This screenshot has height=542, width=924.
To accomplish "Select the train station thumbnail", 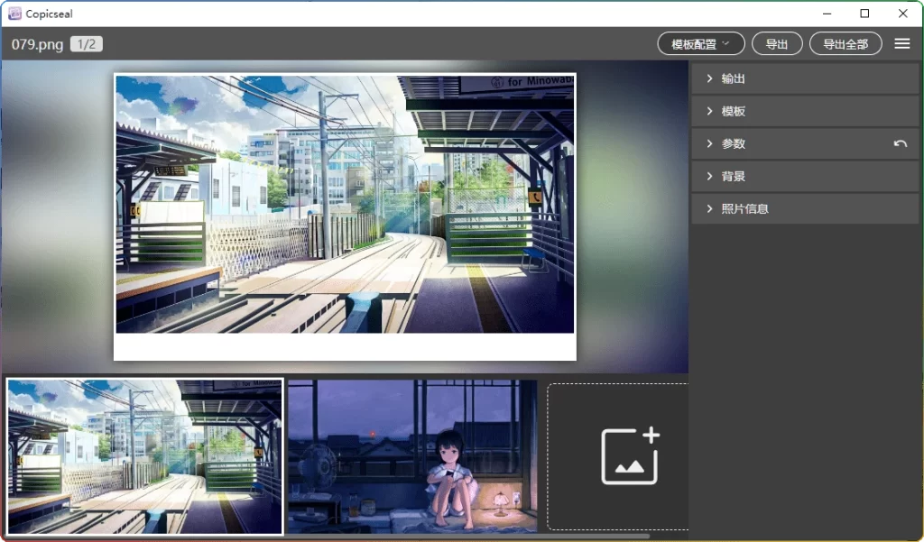I will [x=145, y=456].
